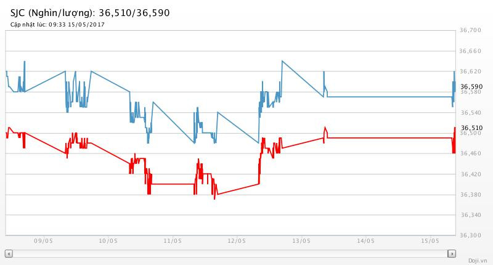Select the 11/05 date axis label
Viewport: 493px width, 265px height.
click(x=171, y=241)
